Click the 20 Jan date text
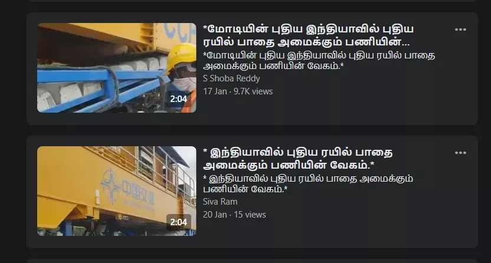491x263 pixels. (215, 215)
